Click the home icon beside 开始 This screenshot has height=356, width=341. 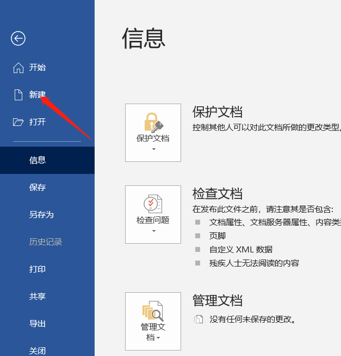(x=18, y=68)
